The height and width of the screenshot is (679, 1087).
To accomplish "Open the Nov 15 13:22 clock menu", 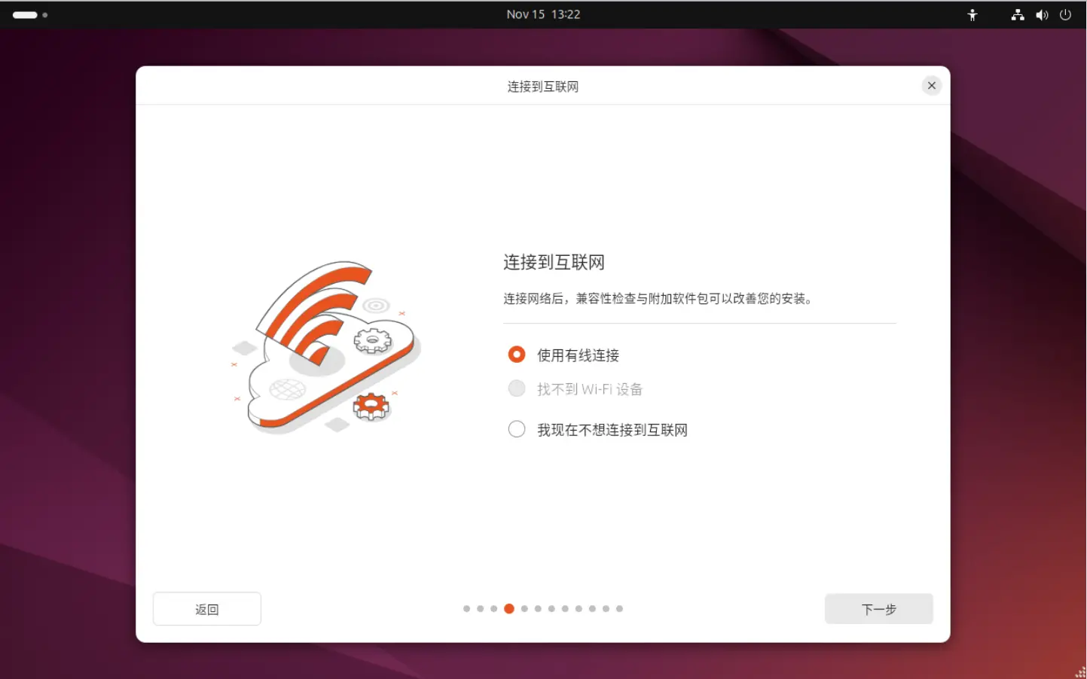I will coord(542,14).
